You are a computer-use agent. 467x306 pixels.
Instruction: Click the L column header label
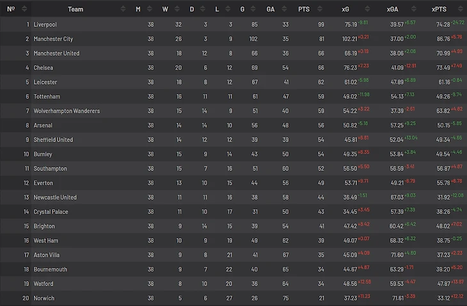point(217,9)
